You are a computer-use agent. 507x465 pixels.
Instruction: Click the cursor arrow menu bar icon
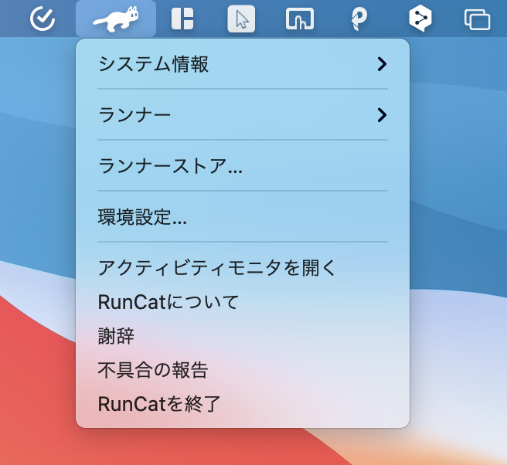click(x=241, y=19)
